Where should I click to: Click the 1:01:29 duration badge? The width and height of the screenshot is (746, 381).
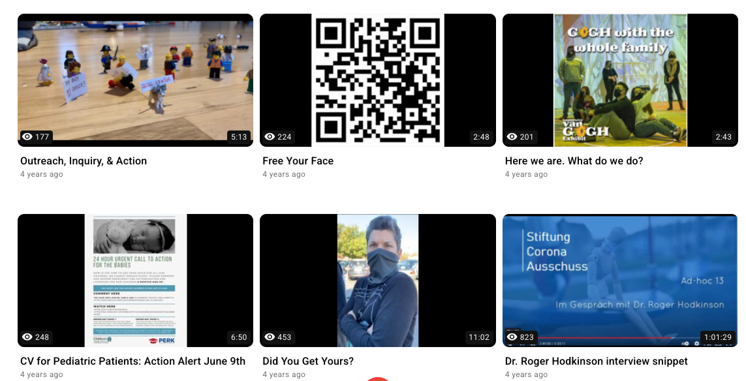718,337
